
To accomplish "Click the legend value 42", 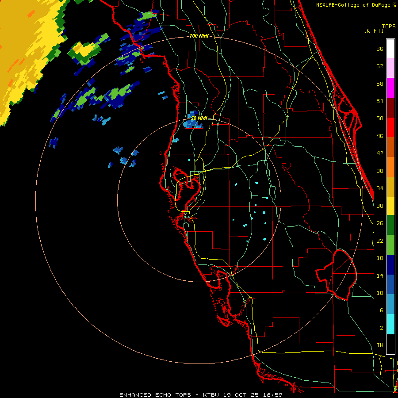I will 380,153.
